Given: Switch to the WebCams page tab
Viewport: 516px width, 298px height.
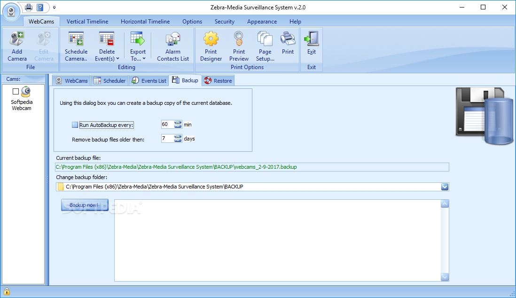Looking at the screenshot, I should [72, 81].
